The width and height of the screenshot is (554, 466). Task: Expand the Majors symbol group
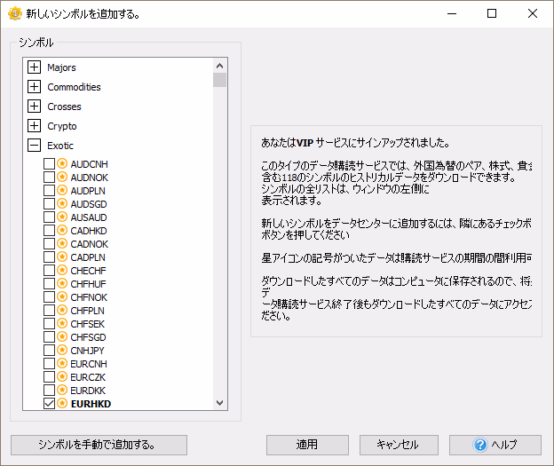[35, 67]
